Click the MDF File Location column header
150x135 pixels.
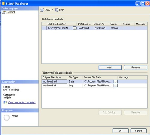(61, 24)
